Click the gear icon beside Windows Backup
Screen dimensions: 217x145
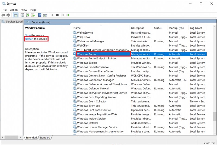pyautogui.click(x=75, y=63)
